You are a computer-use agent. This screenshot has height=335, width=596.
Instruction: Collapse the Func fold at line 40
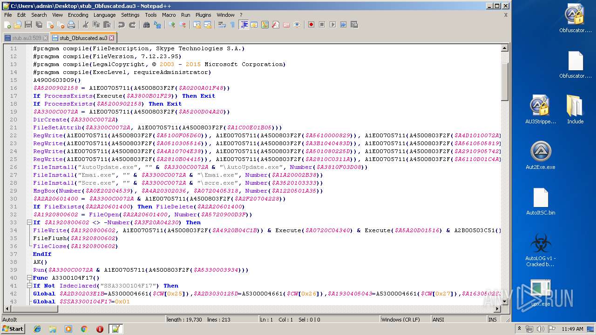[x=29, y=278]
